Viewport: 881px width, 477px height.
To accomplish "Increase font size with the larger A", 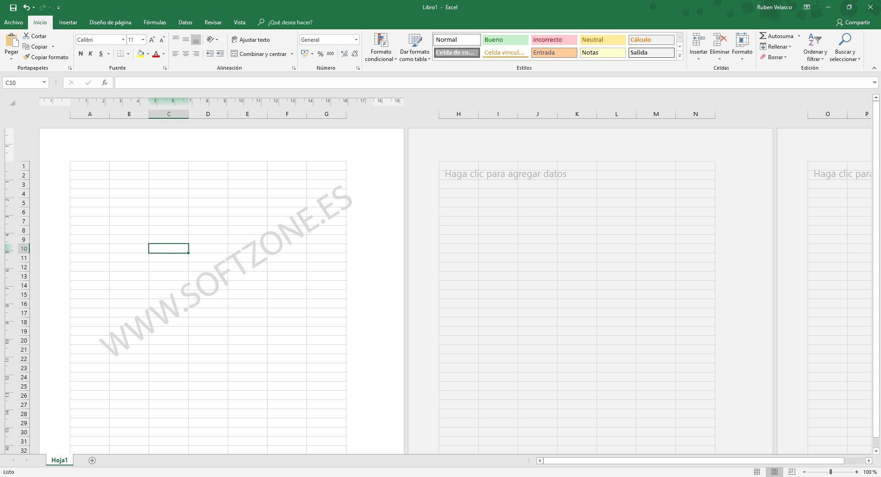I will [x=152, y=40].
